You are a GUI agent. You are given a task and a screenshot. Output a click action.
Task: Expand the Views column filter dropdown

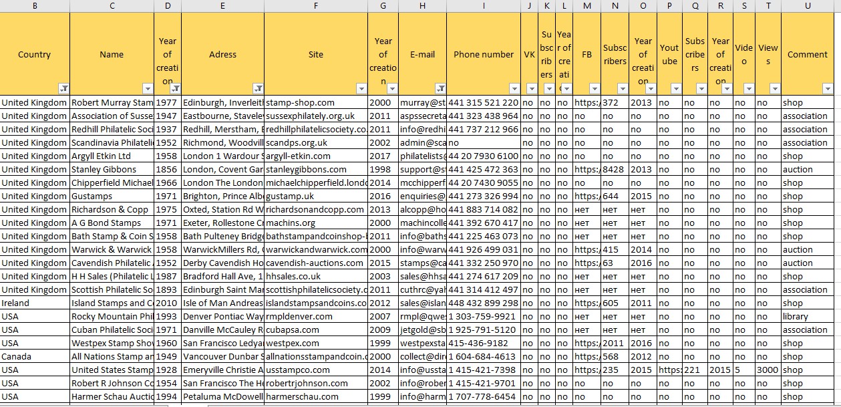coord(775,88)
